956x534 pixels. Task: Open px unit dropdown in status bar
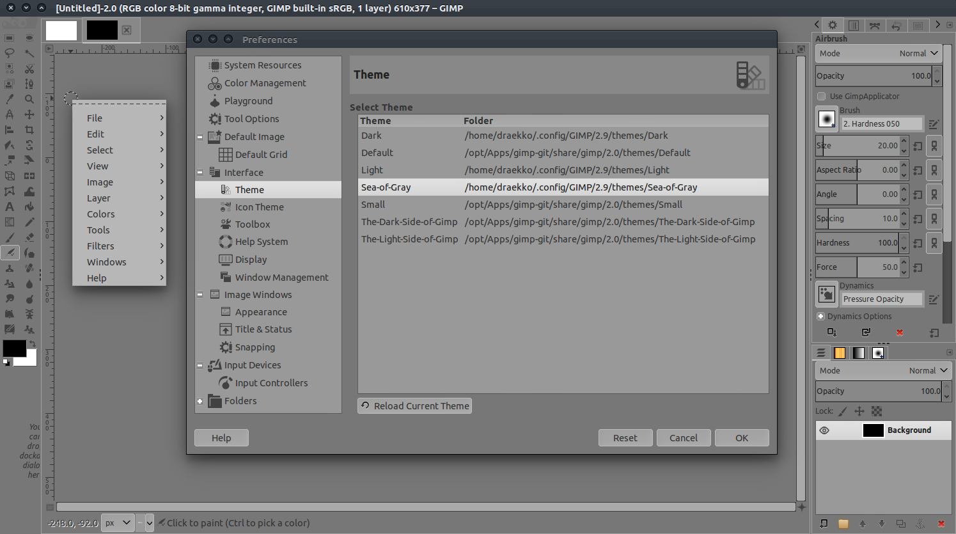coord(118,522)
